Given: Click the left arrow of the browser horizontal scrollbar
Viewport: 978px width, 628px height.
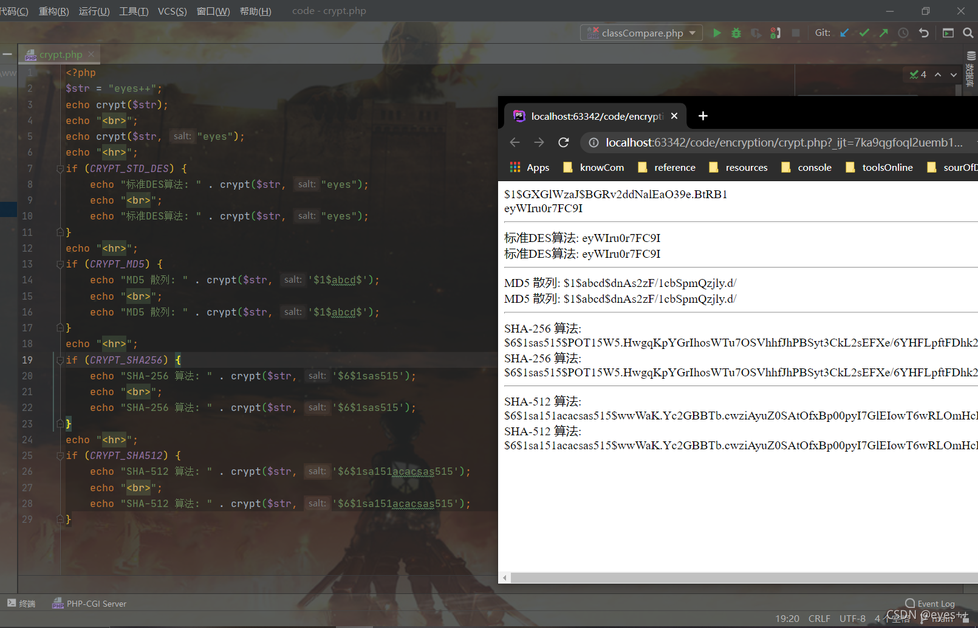Looking at the screenshot, I should point(505,578).
